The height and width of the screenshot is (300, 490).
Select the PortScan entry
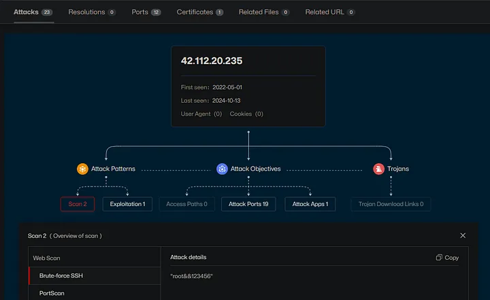coord(95,293)
